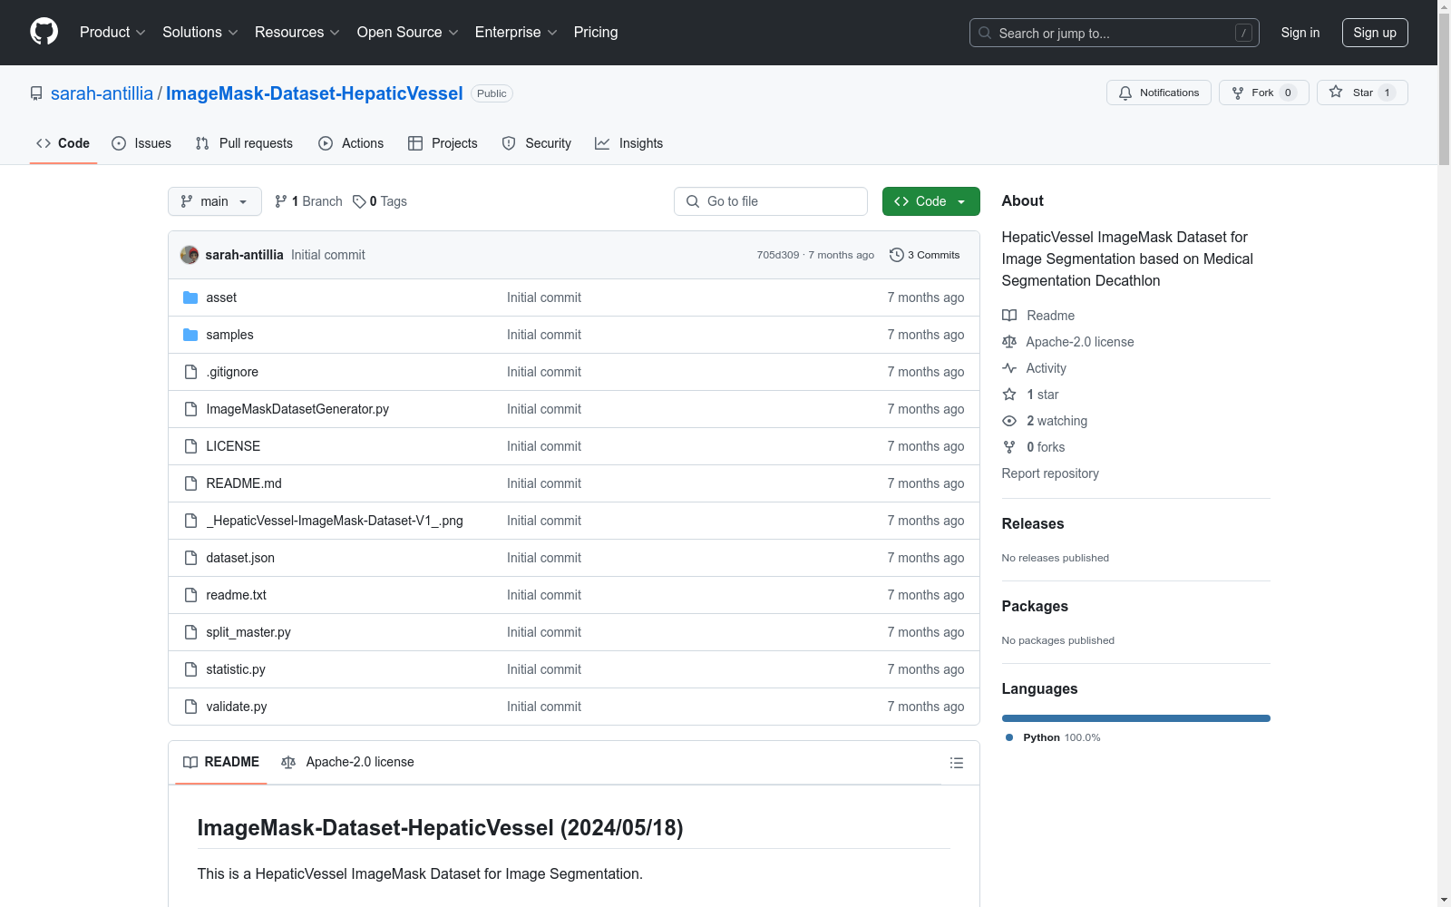Switch to the Projects tab

click(443, 143)
